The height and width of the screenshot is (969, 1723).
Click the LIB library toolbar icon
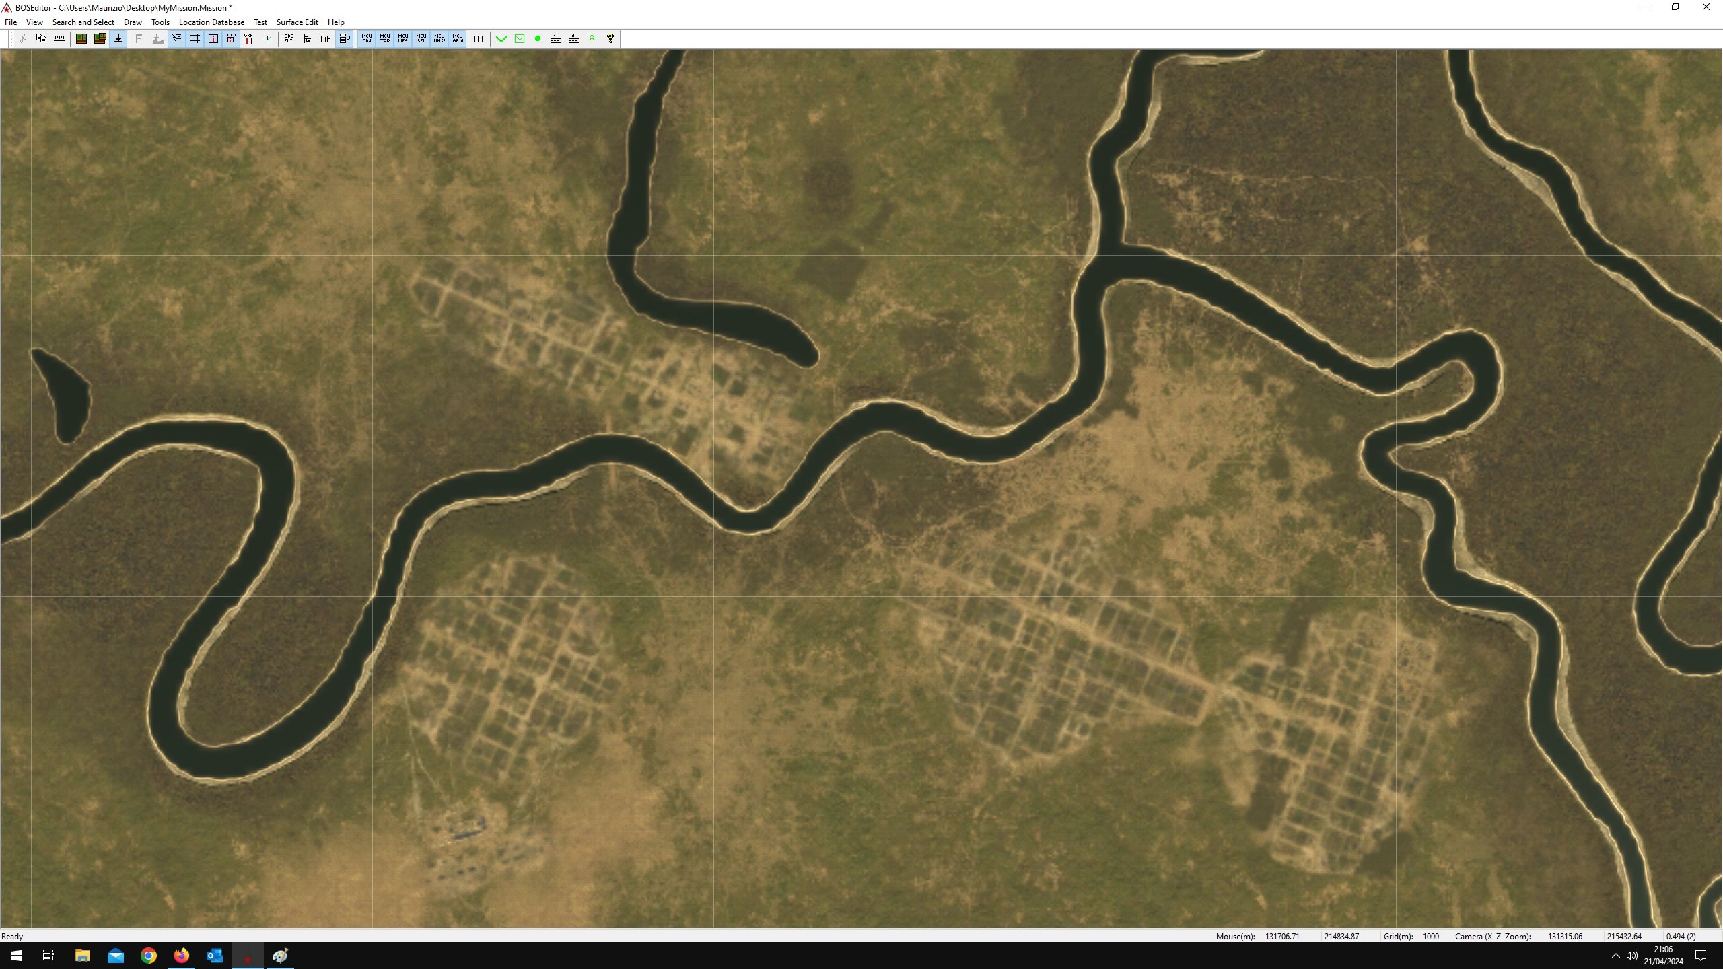click(x=325, y=38)
